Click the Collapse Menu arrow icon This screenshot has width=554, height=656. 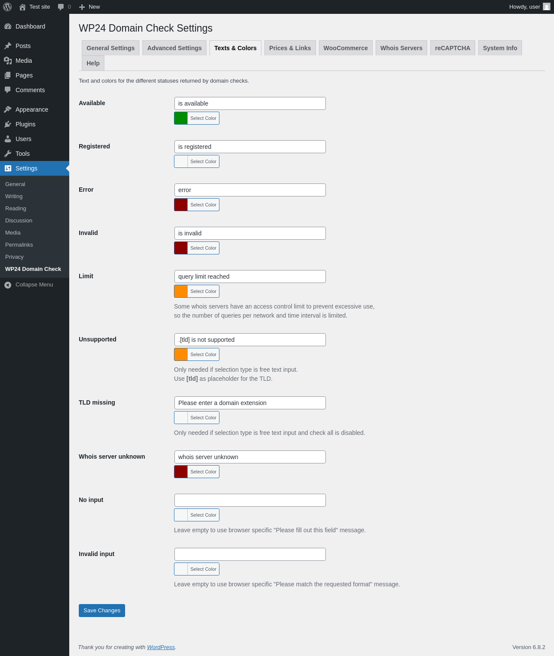8,285
